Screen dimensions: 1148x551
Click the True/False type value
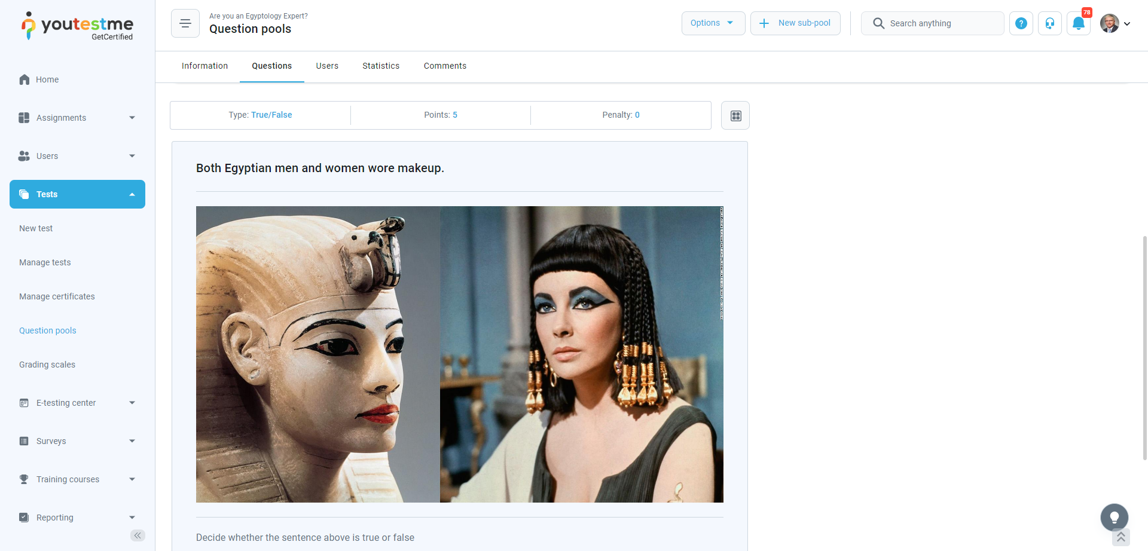(271, 115)
